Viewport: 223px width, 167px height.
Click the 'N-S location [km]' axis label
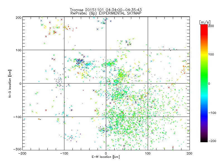pos(10,83)
